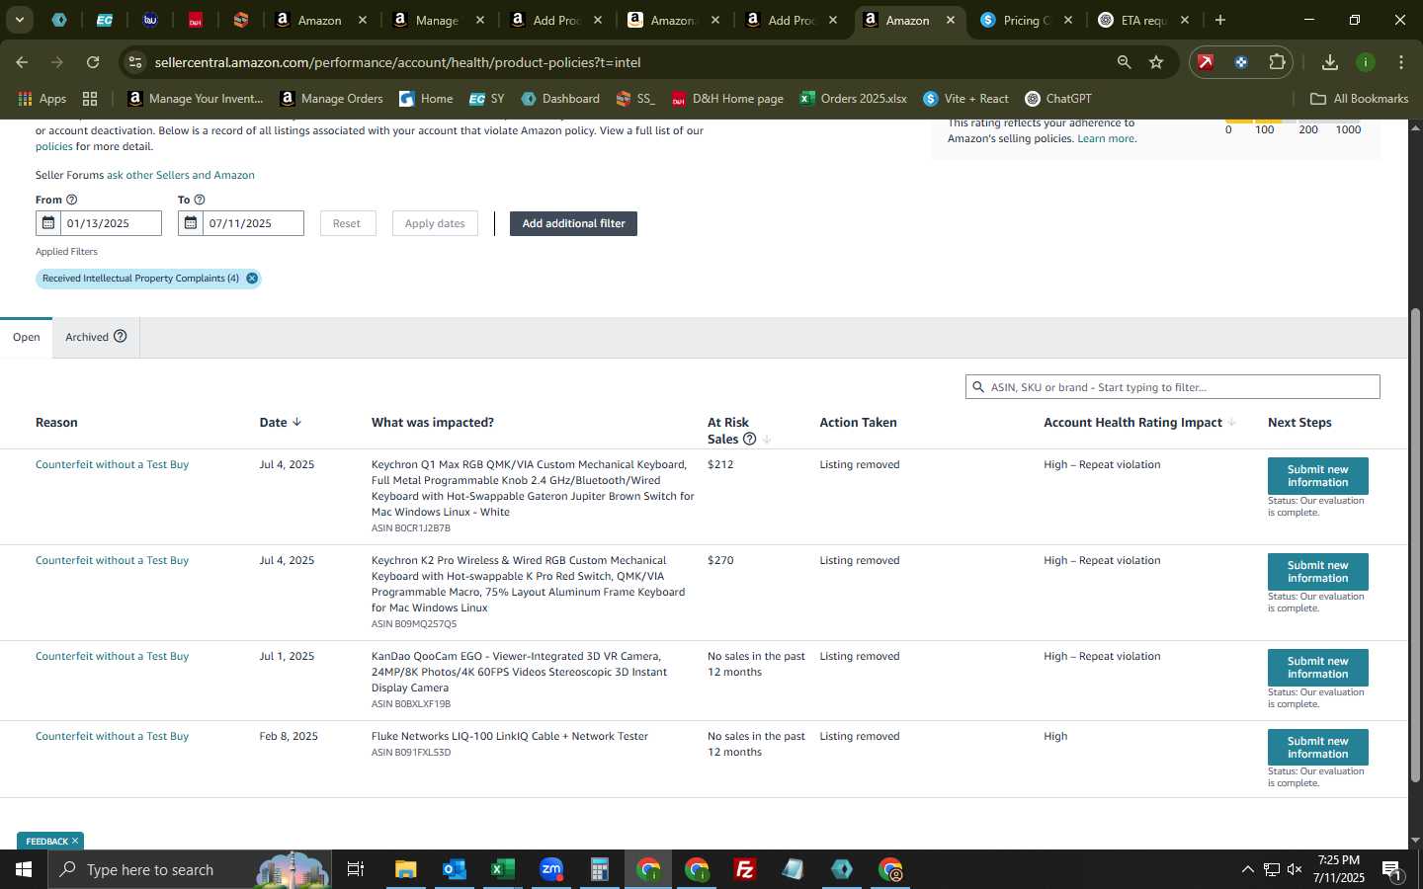Screen dimensions: 1423x889
Task: Click the To date calendar icon
Action: coord(190,223)
